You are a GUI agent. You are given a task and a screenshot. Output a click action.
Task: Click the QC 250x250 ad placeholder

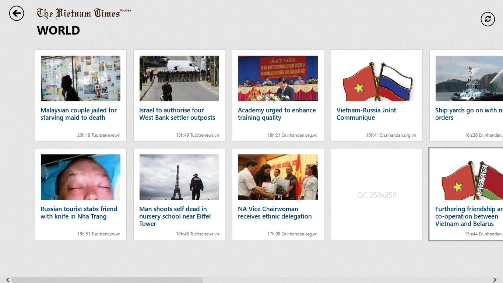[377, 195]
